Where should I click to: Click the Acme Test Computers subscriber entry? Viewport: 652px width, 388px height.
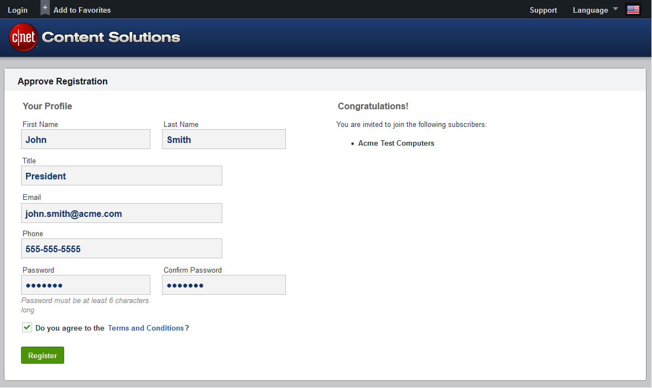396,143
